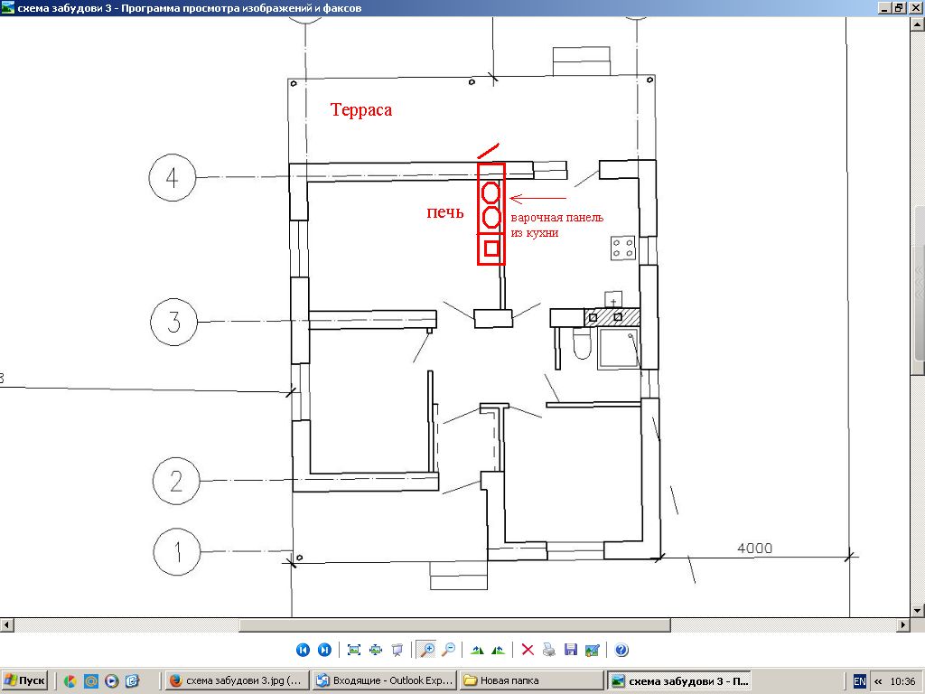Switch to Firefox 'схема забудови 3.jpg' taskbar button
The width and height of the screenshot is (925, 694).
click(x=236, y=680)
